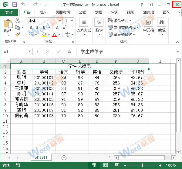Click the Save icon in quick access toolbar
This screenshot has width=182, height=169.
pyautogui.click(x=14, y=5)
